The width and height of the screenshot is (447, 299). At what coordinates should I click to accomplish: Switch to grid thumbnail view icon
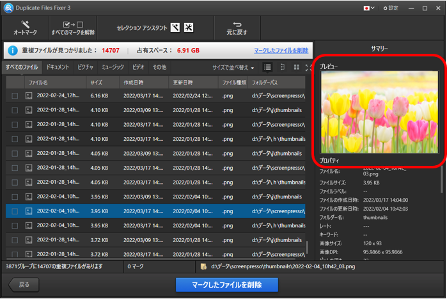(297, 67)
